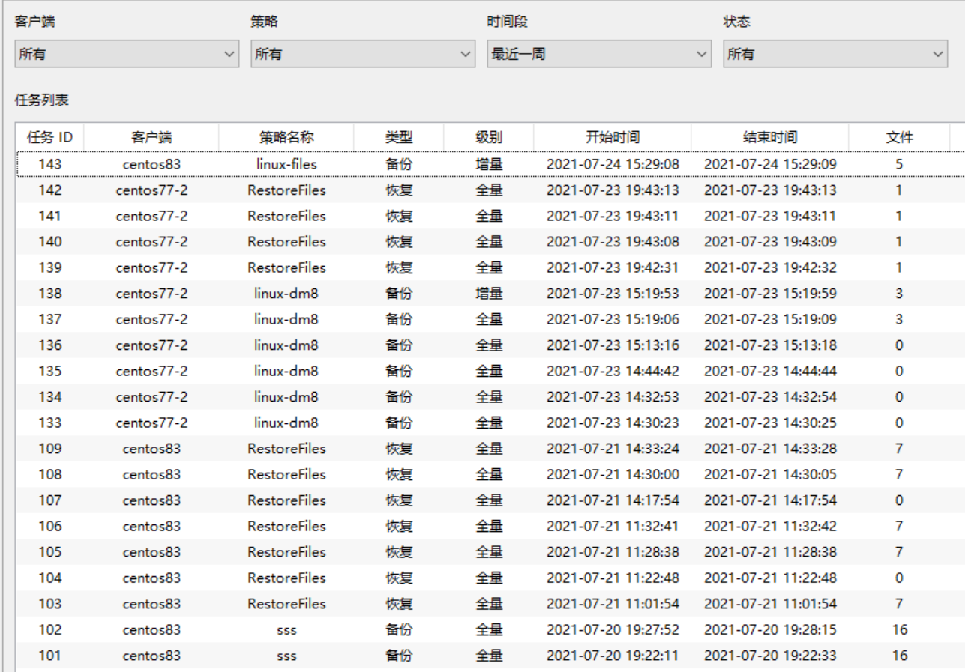Sort by the 策略名称 column header
Image resolution: width=965 pixels, height=672 pixels.
[286, 138]
